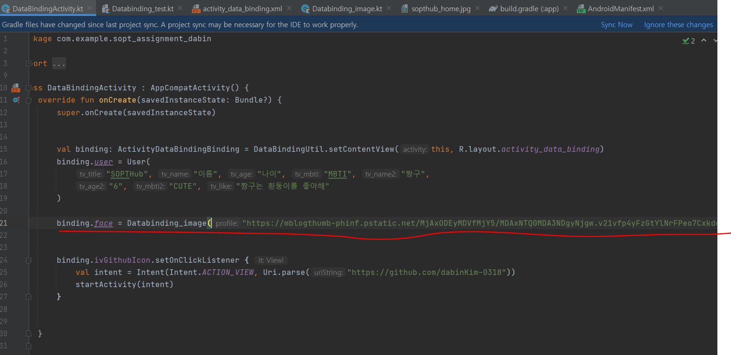Click line number 21 in the gutter
The image size is (731, 355).
[x=4, y=223]
